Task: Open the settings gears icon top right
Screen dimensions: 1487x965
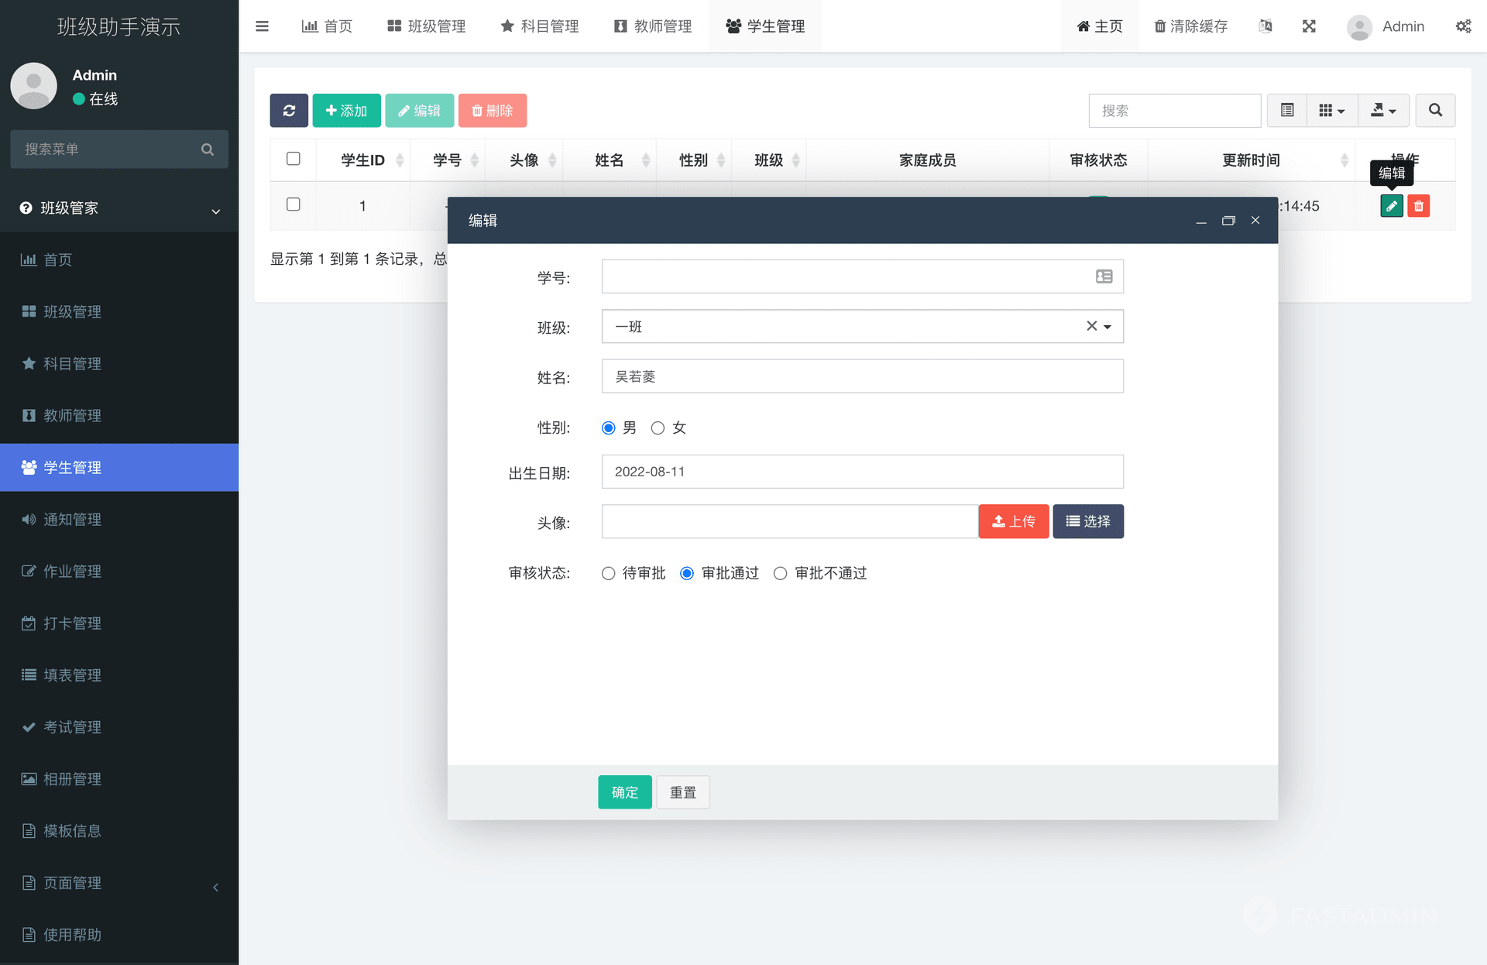Action: pyautogui.click(x=1463, y=26)
